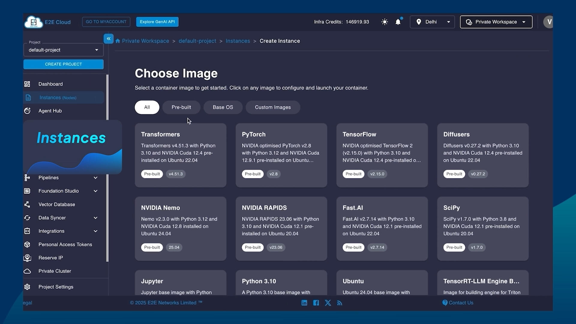Open Facebook icon in footer
Image resolution: width=576 pixels, height=324 pixels.
(x=316, y=303)
